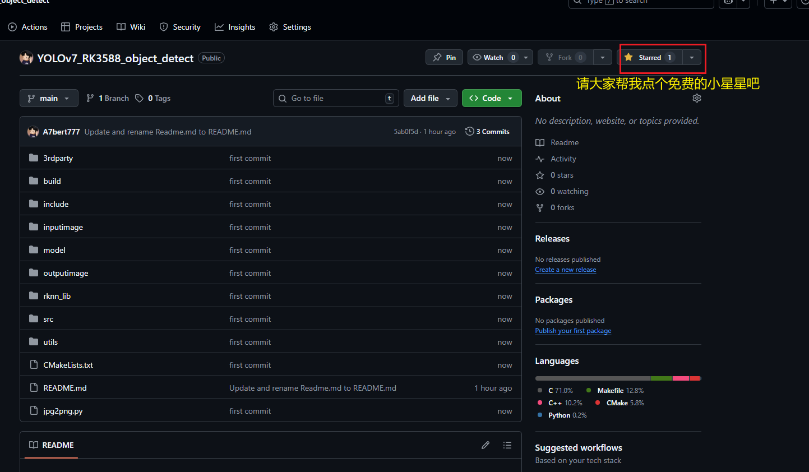Focus the Go to file search field
Image resolution: width=809 pixels, height=472 pixels.
pos(336,98)
